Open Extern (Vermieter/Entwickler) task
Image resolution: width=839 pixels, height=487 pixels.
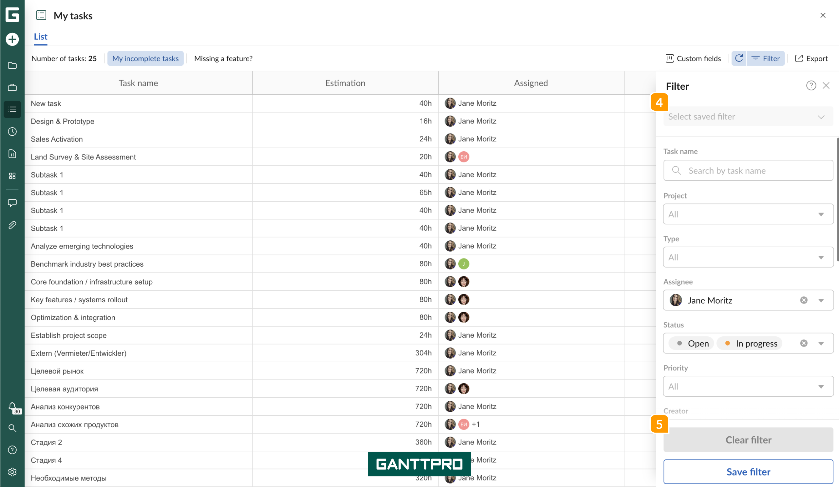79,353
